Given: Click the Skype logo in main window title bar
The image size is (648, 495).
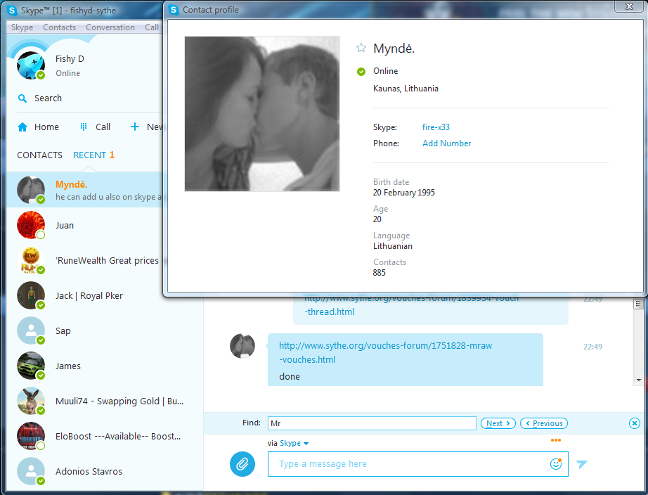Looking at the screenshot, I should click(13, 11).
